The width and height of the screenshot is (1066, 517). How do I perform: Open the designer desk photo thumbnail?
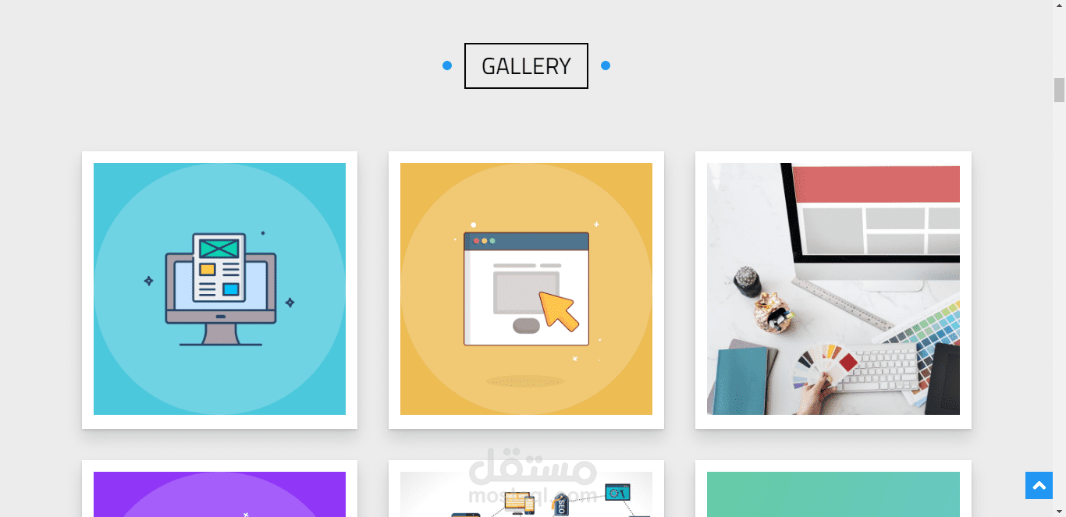(x=833, y=289)
